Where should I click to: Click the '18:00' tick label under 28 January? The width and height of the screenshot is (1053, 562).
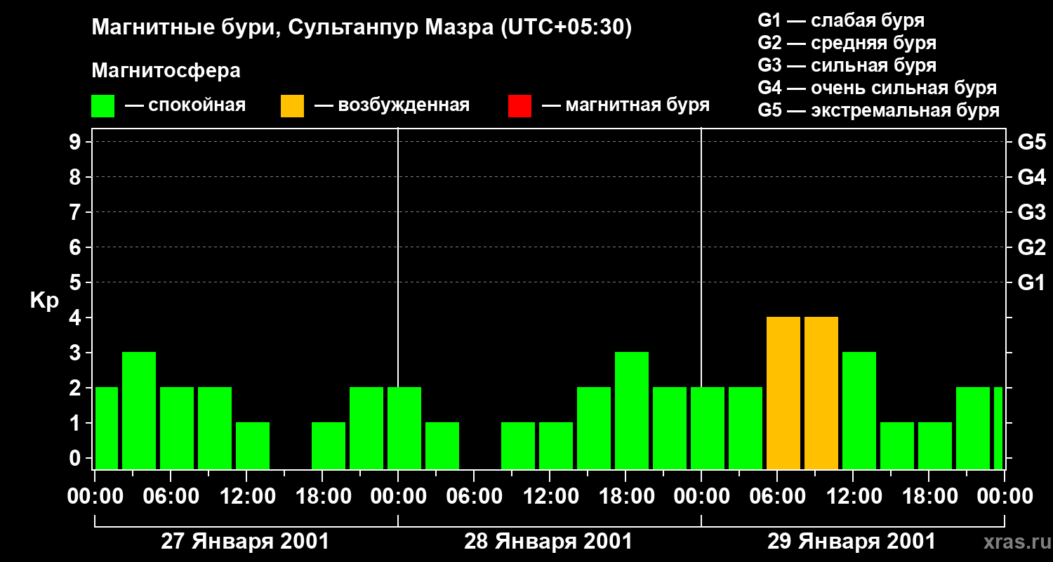pos(626,497)
